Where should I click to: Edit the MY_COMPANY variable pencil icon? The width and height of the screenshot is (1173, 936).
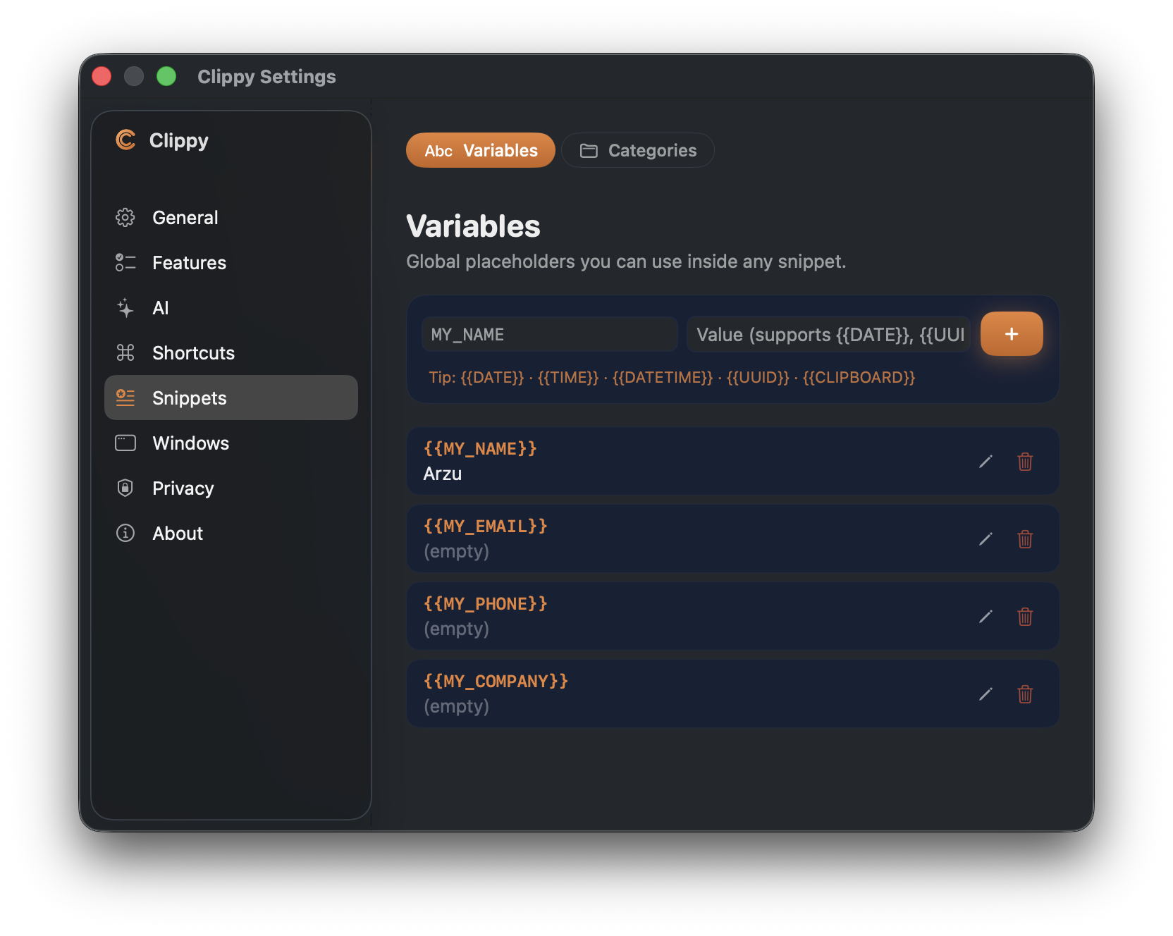985,694
